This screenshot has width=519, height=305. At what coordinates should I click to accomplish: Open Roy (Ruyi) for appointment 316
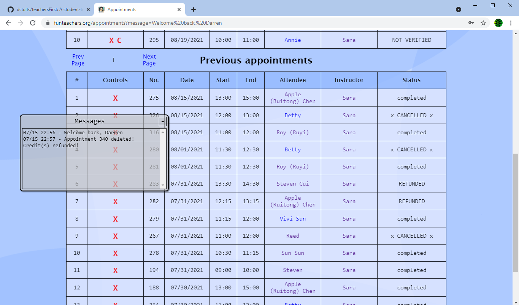point(293,132)
